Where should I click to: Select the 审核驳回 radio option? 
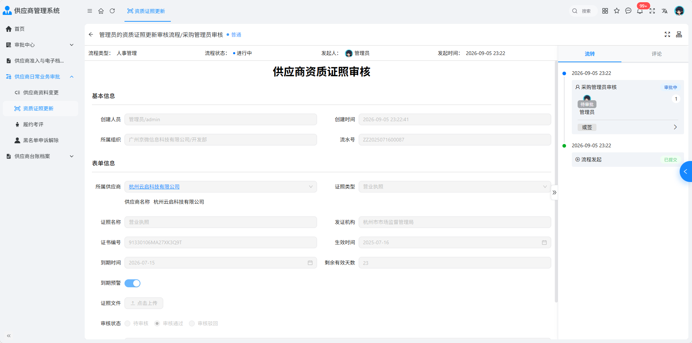tap(192, 323)
